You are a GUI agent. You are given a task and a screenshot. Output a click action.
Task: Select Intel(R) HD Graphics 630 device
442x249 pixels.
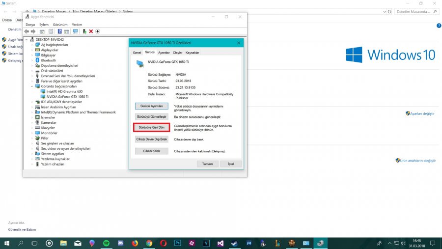point(64,91)
